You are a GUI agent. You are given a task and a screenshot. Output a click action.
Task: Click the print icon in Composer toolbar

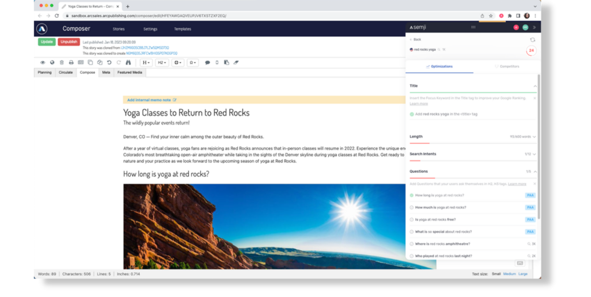point(71,63)
